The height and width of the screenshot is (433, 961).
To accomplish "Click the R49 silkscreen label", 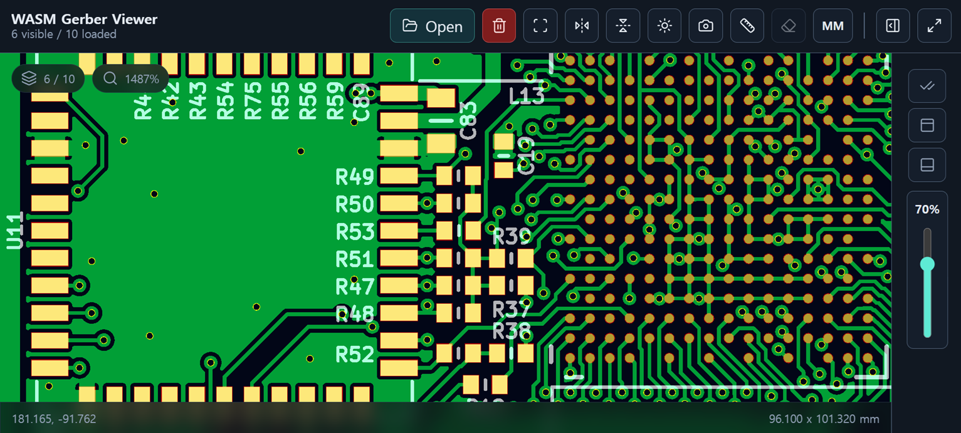I will [x=355, y=177].
